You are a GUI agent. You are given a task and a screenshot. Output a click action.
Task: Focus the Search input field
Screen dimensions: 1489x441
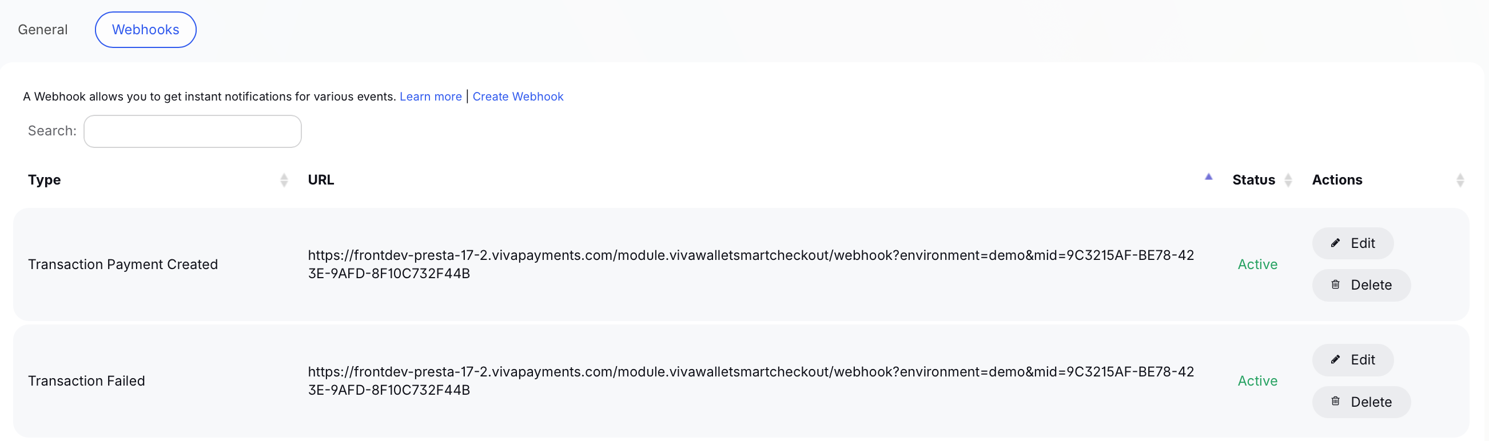[x=193, y=131]
